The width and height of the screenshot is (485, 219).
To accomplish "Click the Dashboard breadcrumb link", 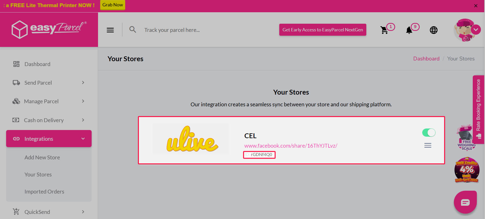I will 426,59.
